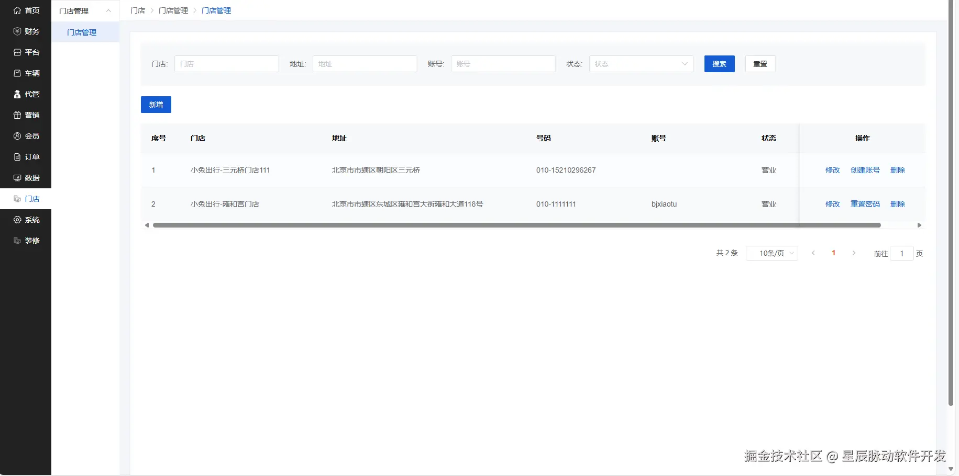
Task: Click the table scroll right arrow
Action: pyautogui.click(x=919, y=225)
